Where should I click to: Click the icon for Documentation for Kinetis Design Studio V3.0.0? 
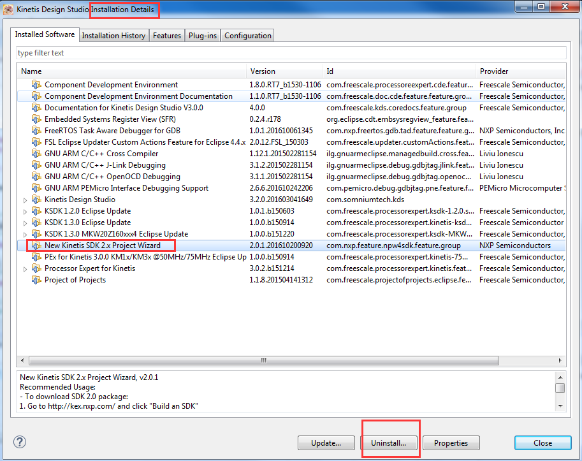coord(36,108)
